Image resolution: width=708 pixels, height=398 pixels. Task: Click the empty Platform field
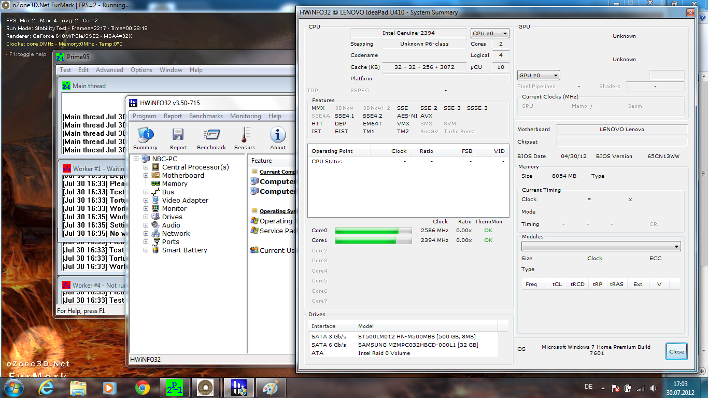[x=446, y=79]
